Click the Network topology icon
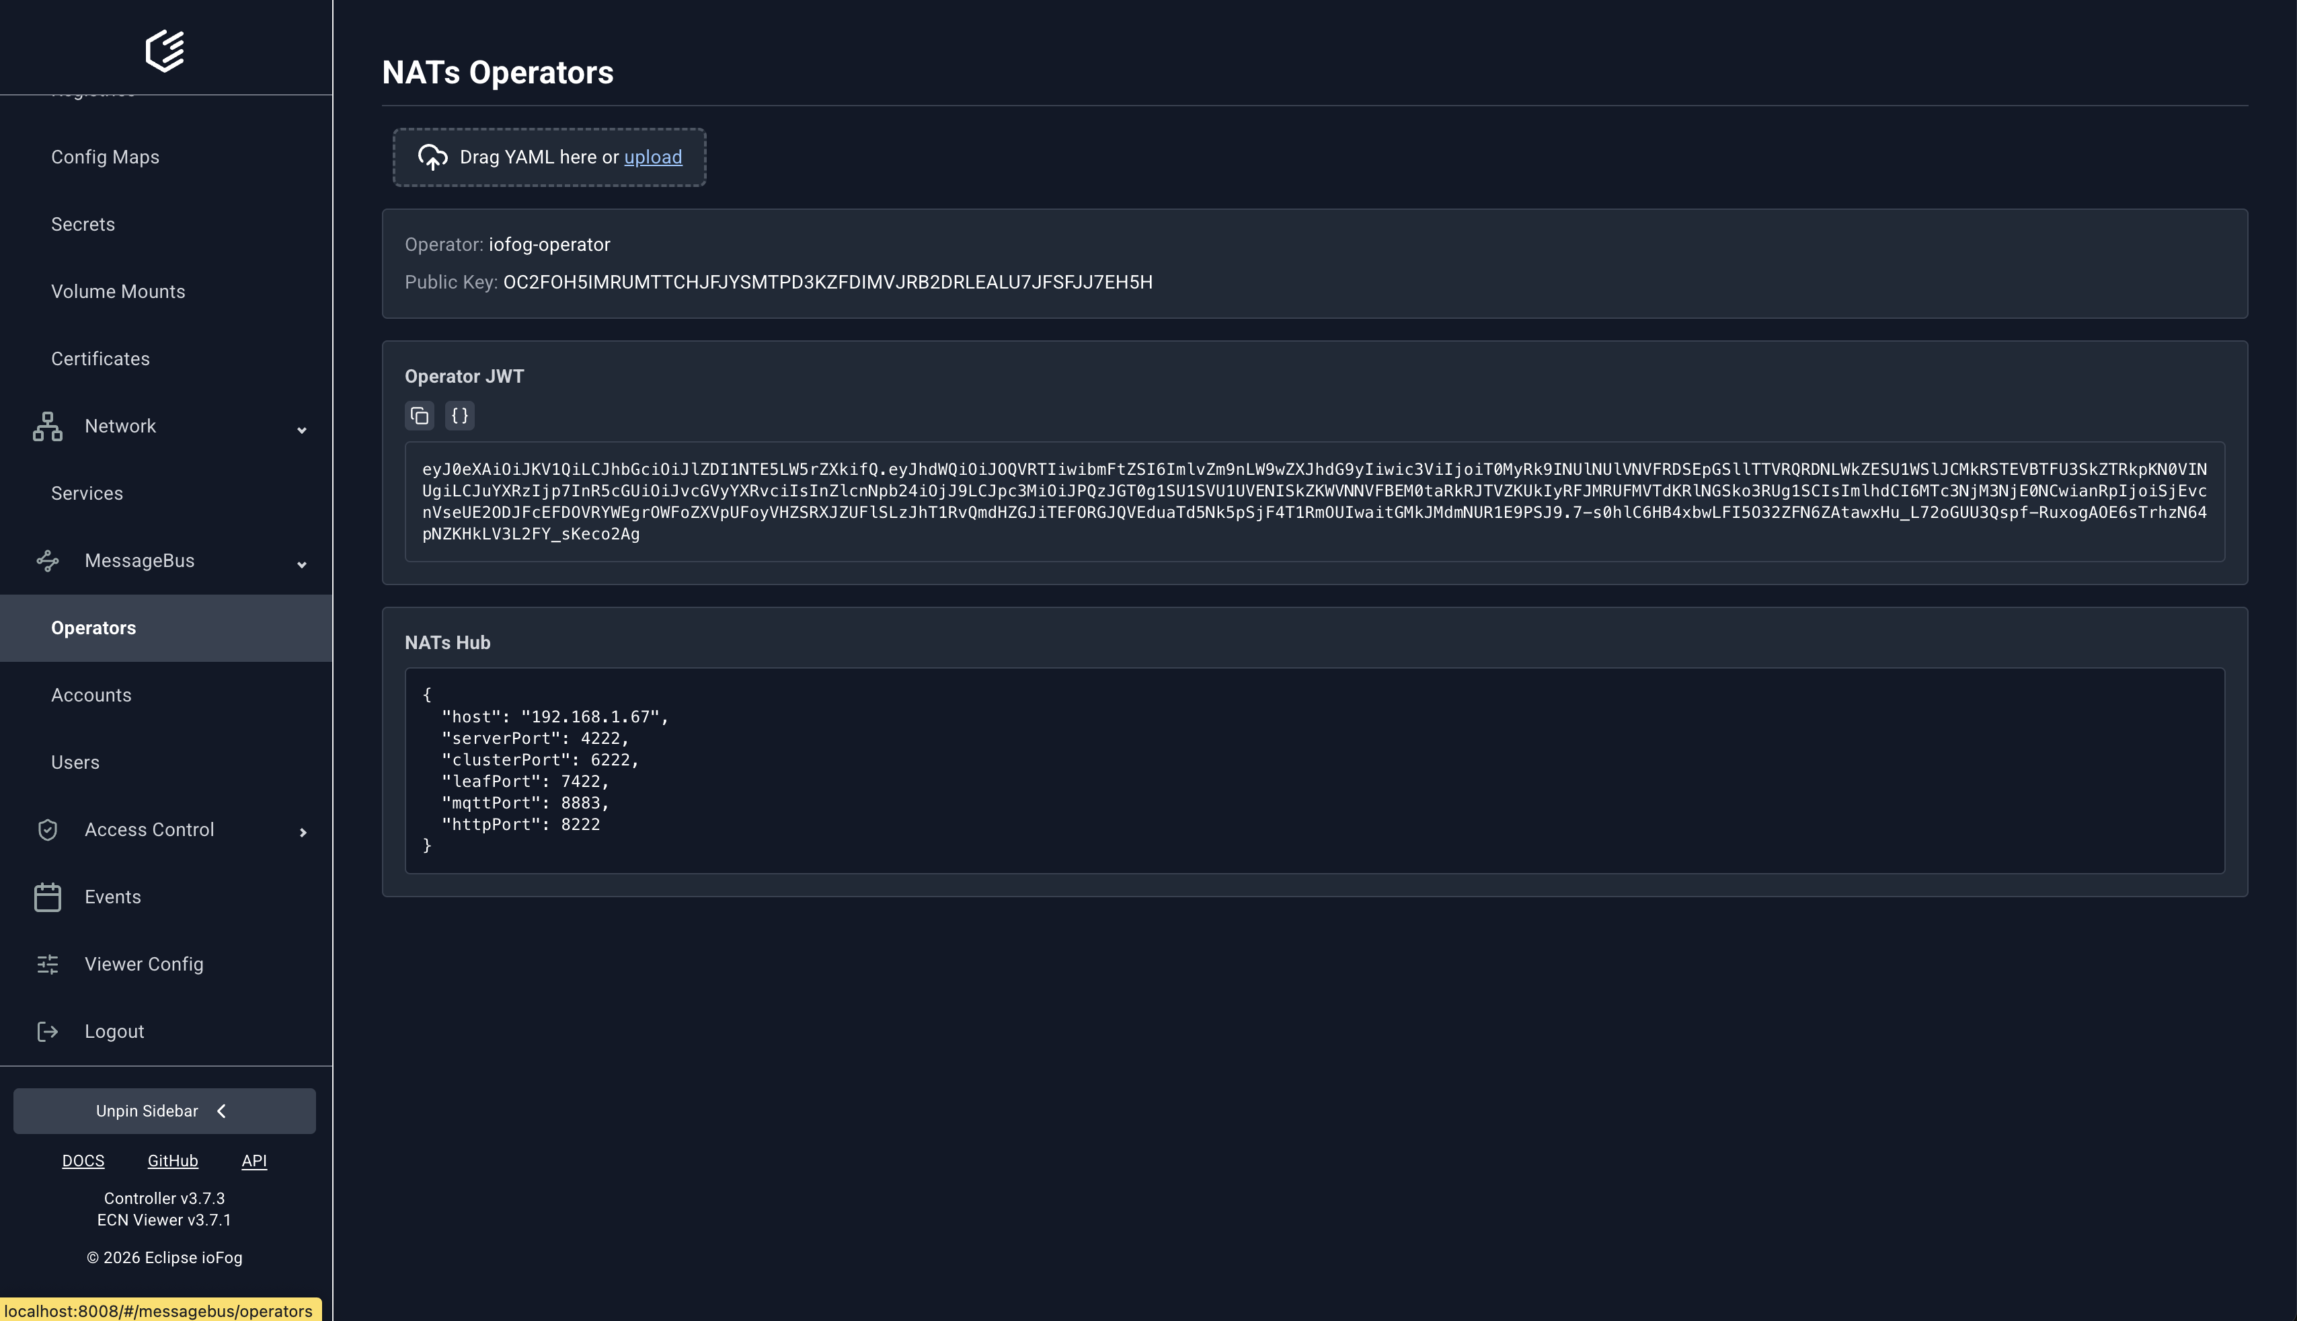This screenshot has width=2297, height=1321. click(47, 426)
